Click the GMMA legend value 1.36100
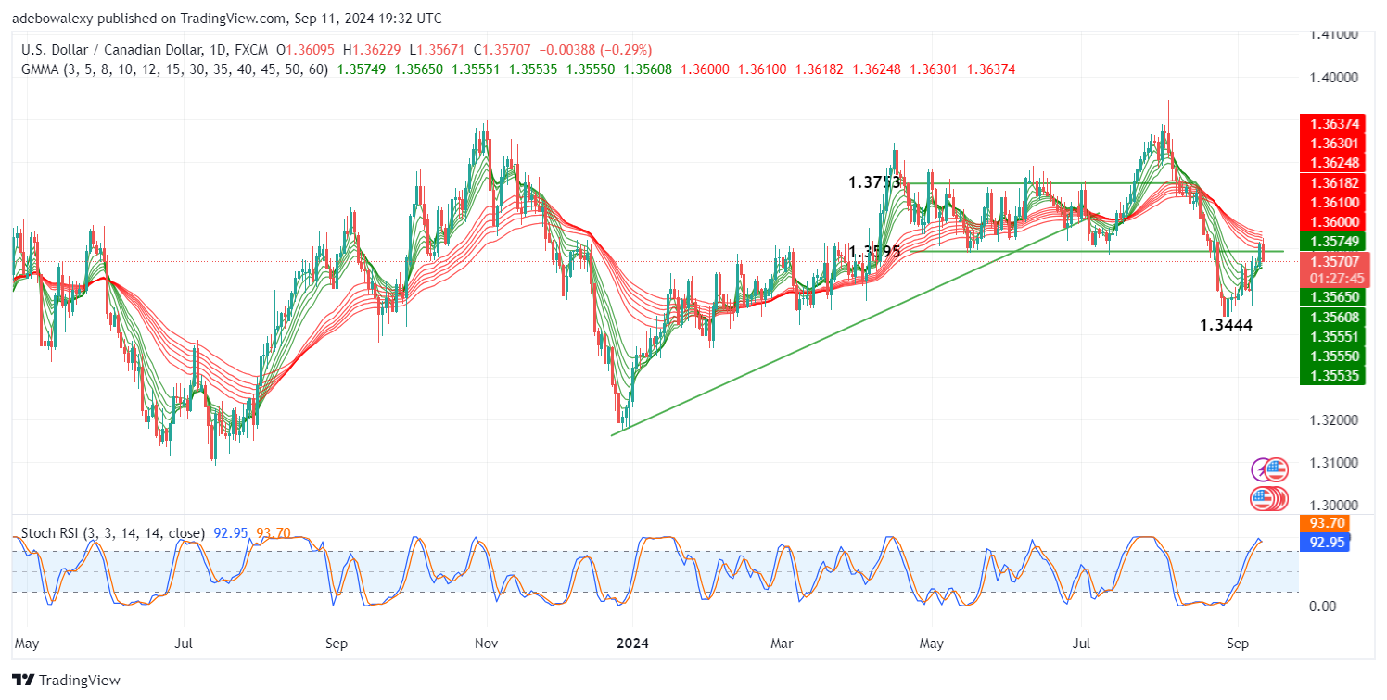The width and height of the screenshot is (1387, 700). tap(765, 69)
